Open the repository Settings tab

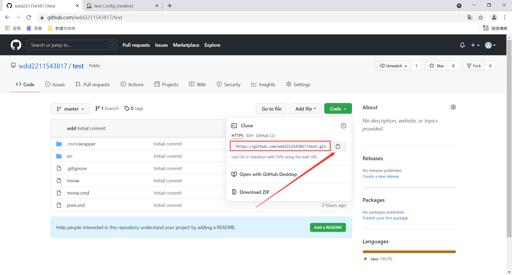(x=298, y=84)
